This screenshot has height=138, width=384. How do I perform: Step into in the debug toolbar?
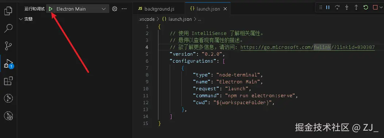[x=346, y=8]
